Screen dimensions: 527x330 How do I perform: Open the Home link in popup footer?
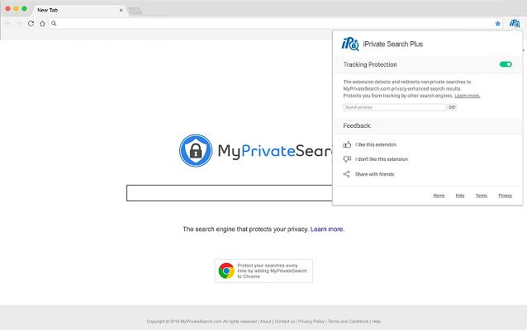point(439,196)
